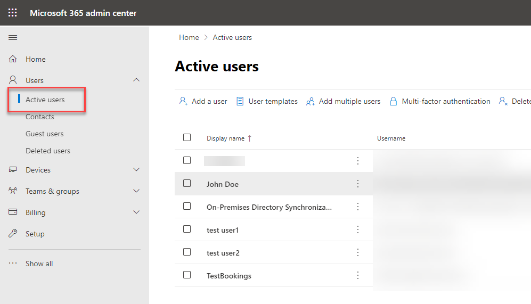The height and width of the screenshot is (304, 531).
Task: Click the User templates icon
Action: point(240,101)
